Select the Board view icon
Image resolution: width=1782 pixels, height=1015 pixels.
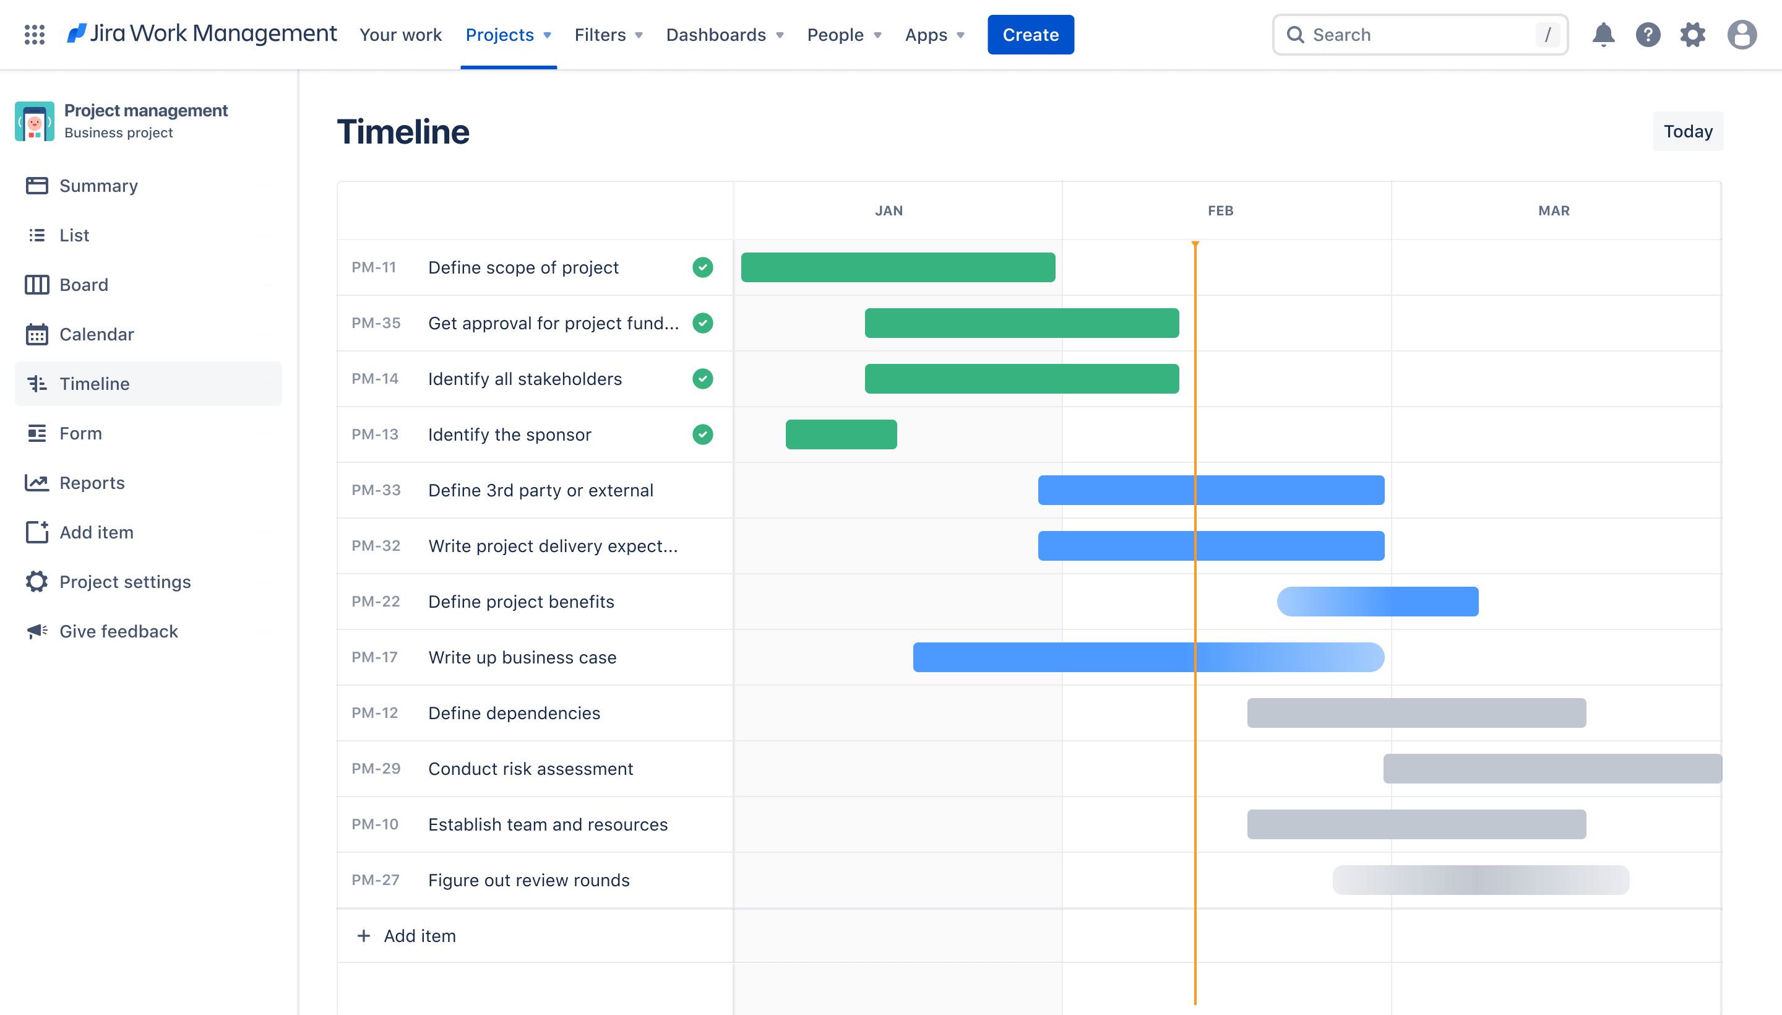click(x=35, y=283)
